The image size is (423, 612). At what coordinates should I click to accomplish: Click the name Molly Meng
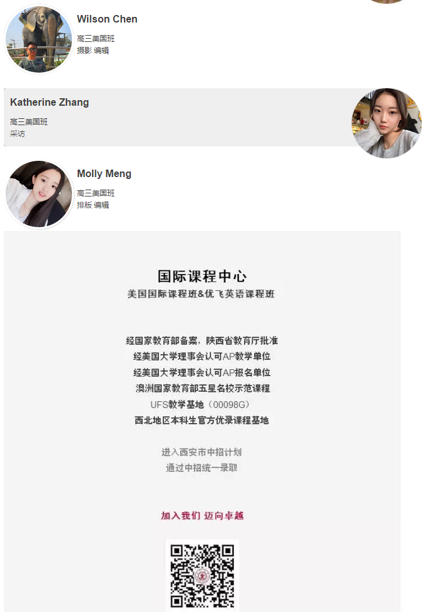104,174
